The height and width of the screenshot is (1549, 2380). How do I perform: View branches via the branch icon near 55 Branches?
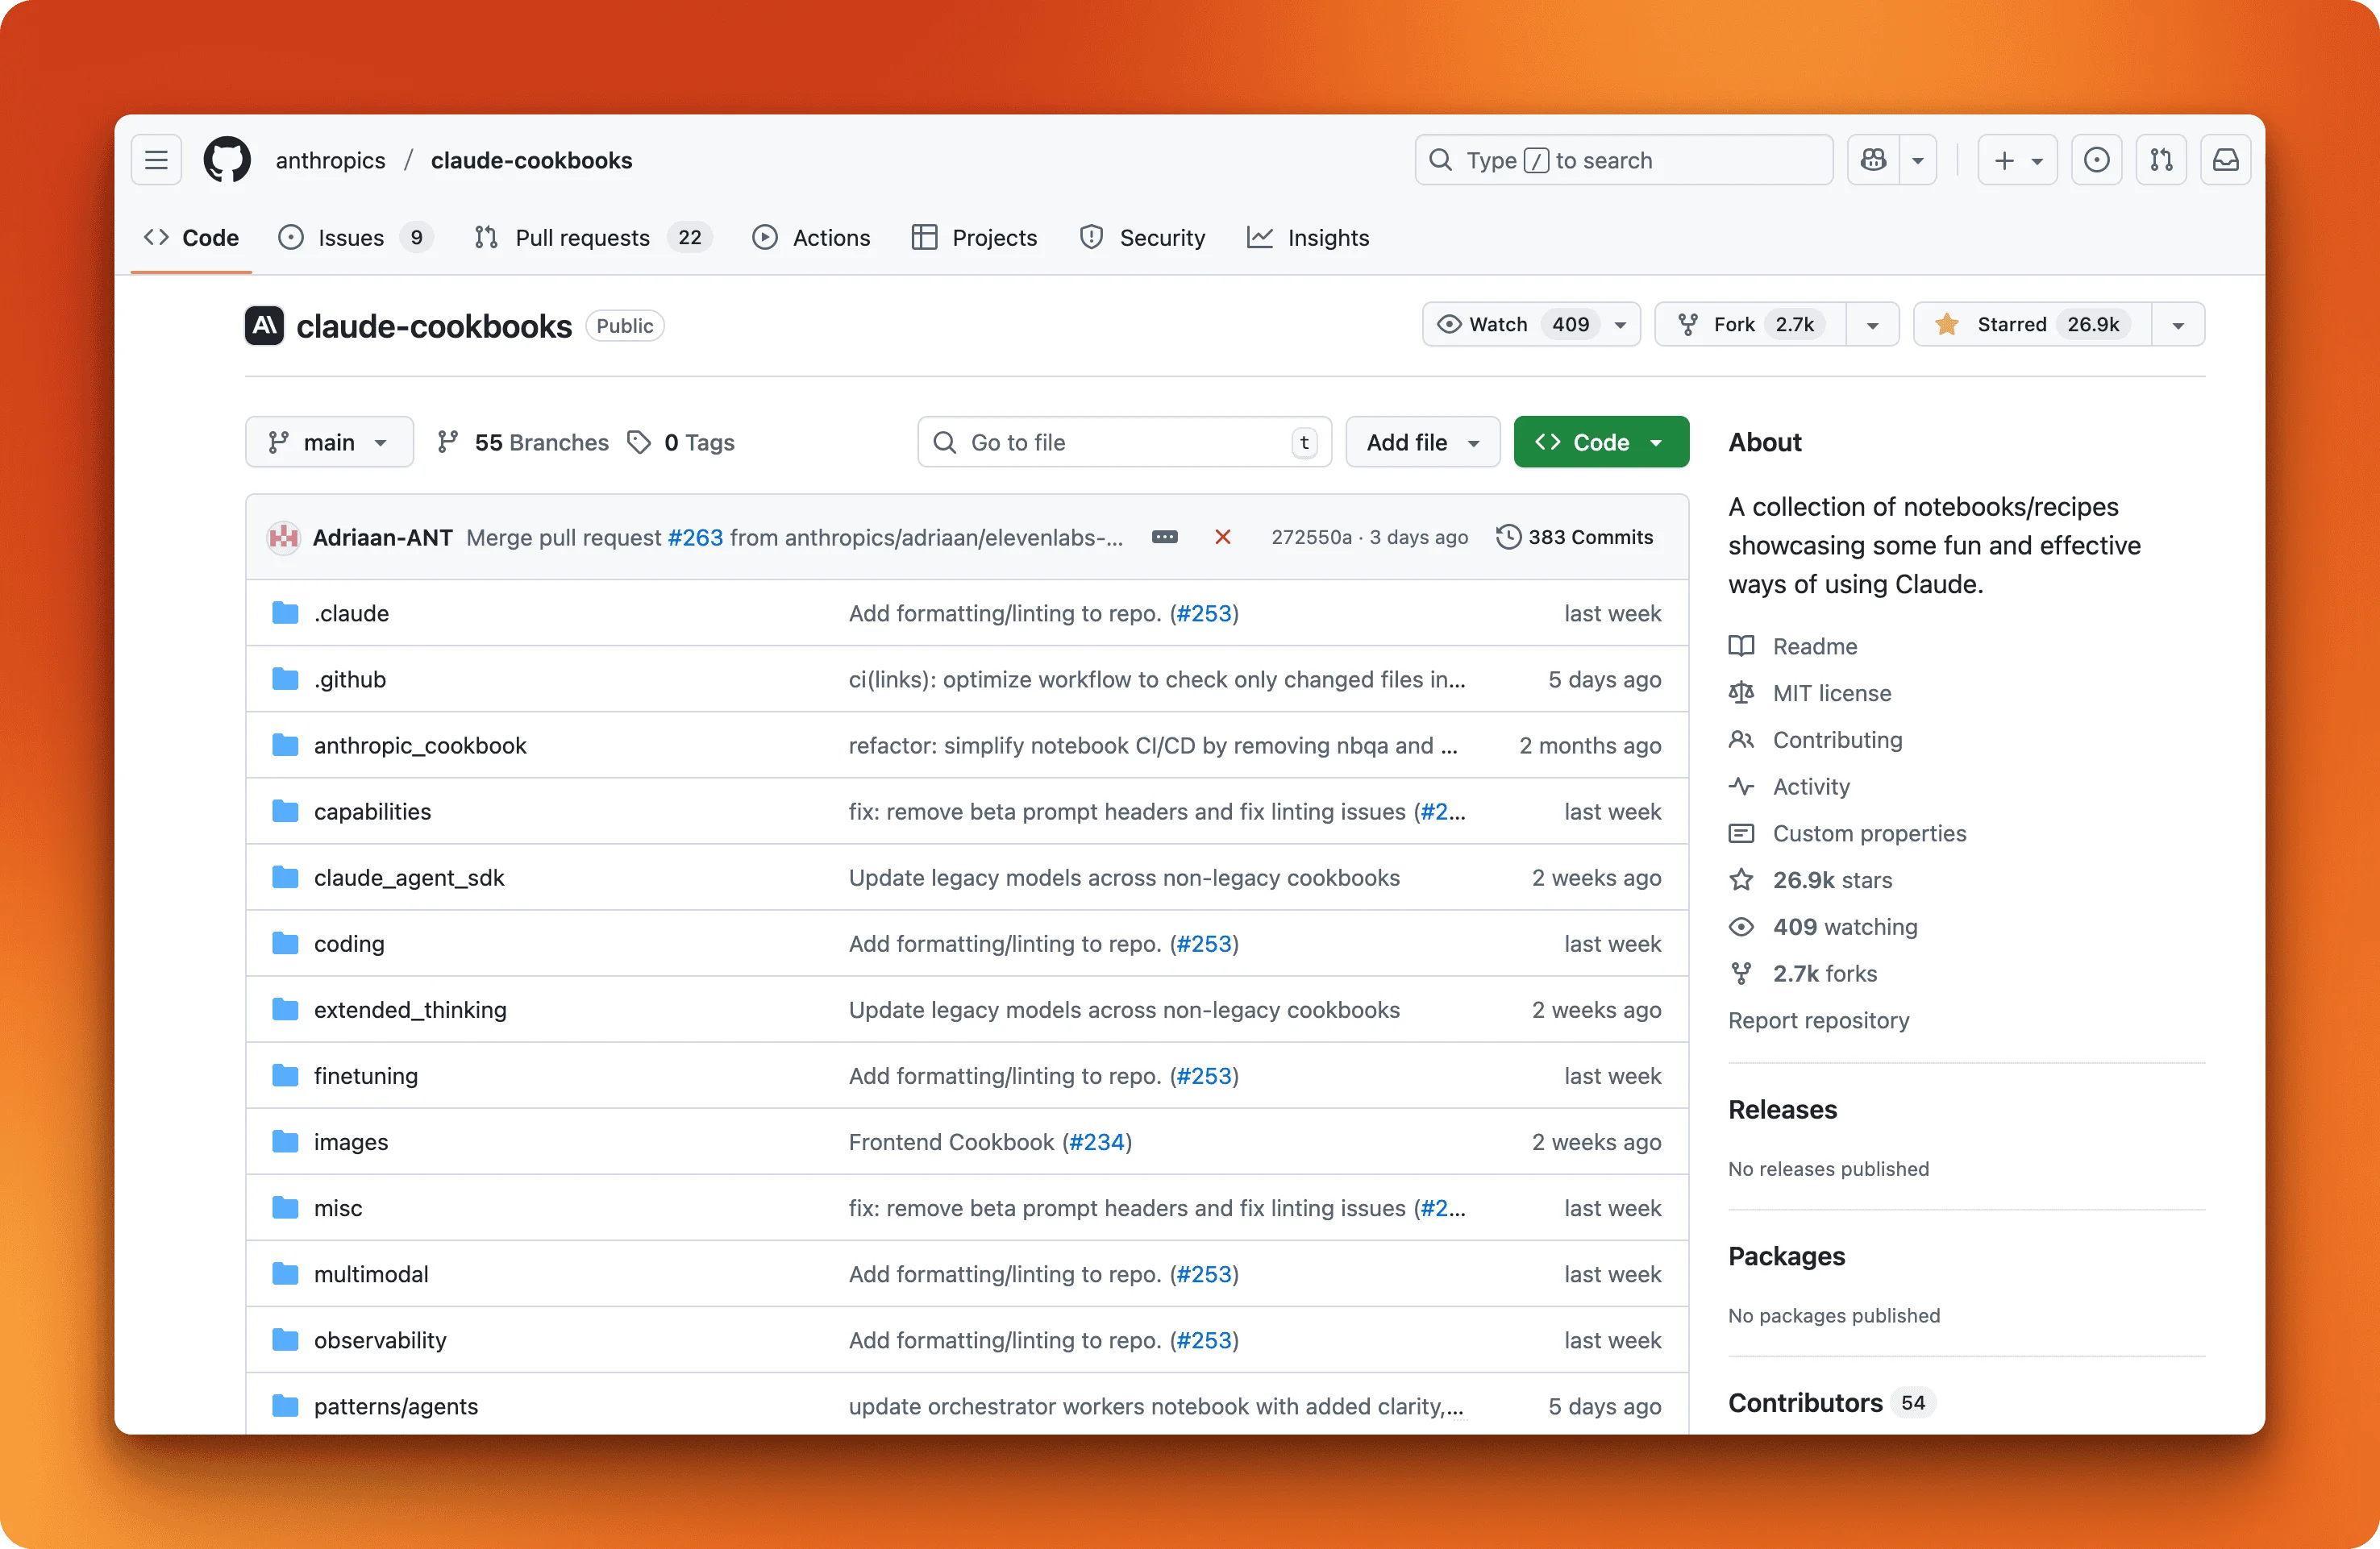[447, 442]
